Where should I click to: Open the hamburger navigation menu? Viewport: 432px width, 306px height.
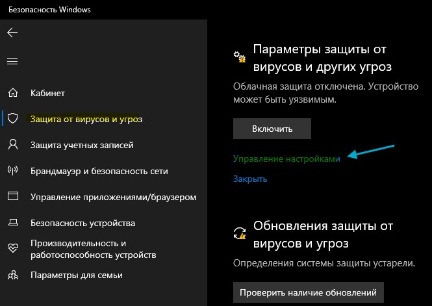coord(12,61)
